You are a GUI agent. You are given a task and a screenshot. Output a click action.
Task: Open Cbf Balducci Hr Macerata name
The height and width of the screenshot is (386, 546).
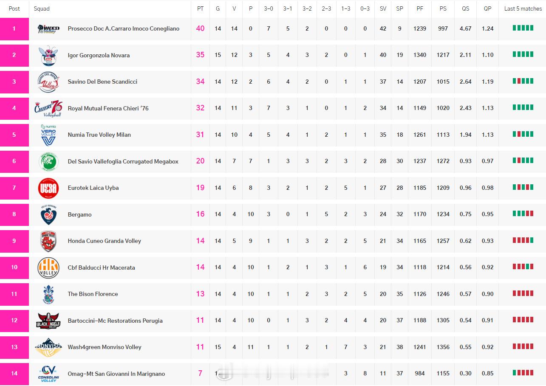coord(102,268)
